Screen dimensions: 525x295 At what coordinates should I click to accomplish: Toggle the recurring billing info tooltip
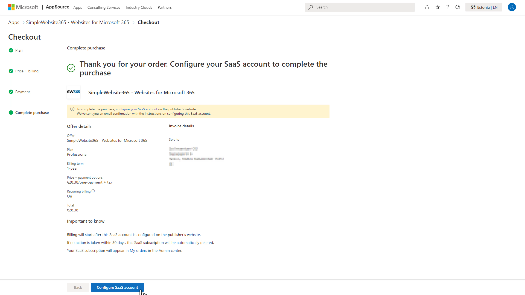[93, 191]
